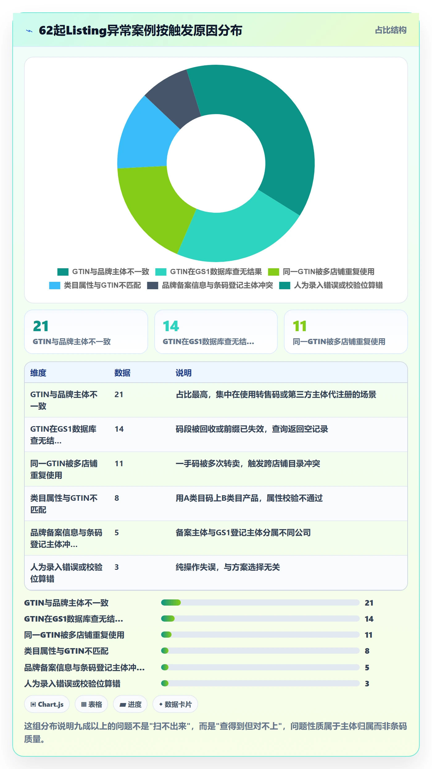Toggle legend swatch for GTIN在GS1数据库查无结果
Image resolution: width=432 pixels, height=769 pixels.
point(161,272)
